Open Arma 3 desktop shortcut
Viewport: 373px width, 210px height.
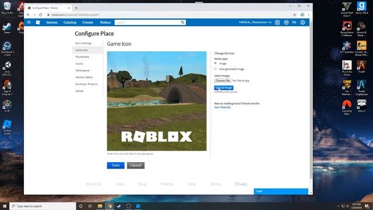pyautogui.click(x=361, y=106)
